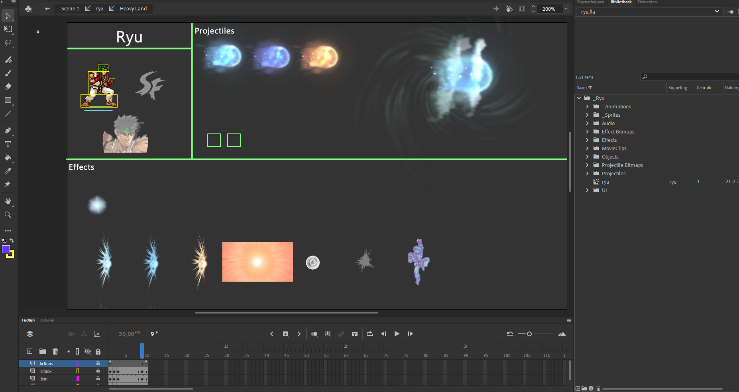Delete the selected timeline layer
Screen dimensions: 739x392
tap(55, 351)
